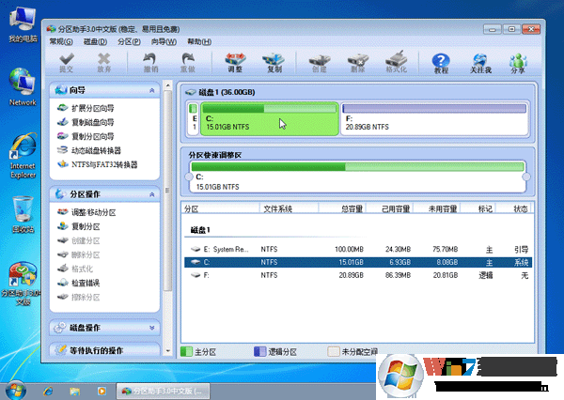Screen dimensions: 564x400
Task: Choose 复制分区 in partition operations
Action: (78, 226)
